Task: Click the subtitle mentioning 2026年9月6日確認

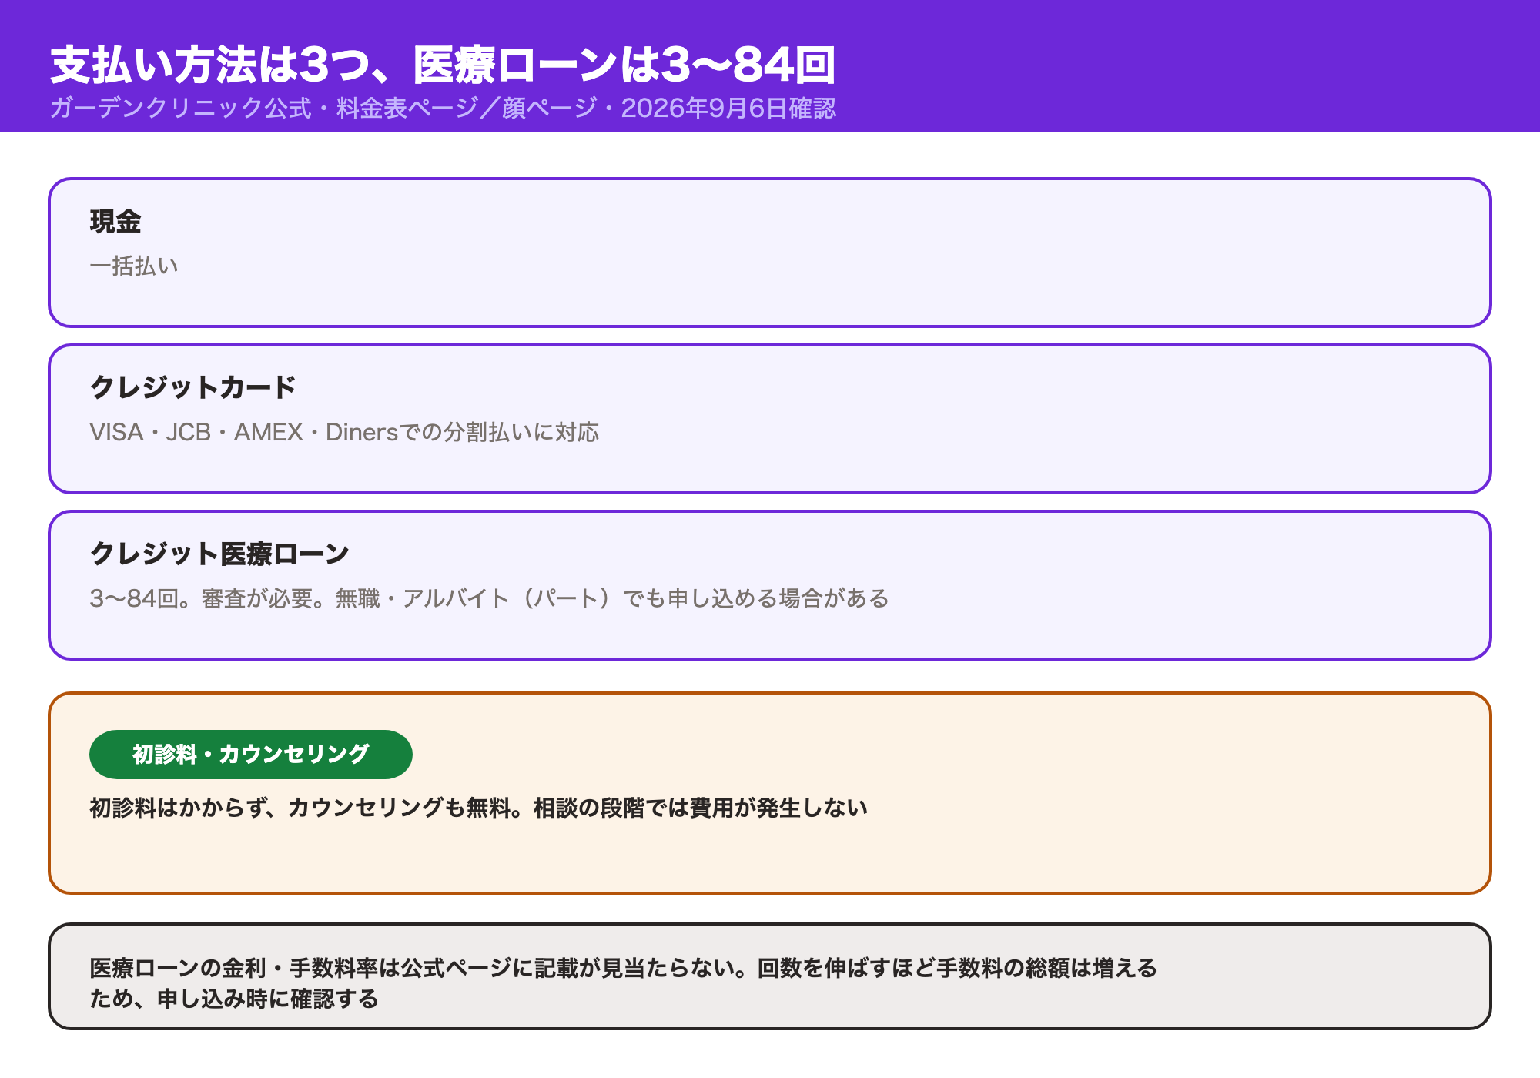Action: coord(443,108)
